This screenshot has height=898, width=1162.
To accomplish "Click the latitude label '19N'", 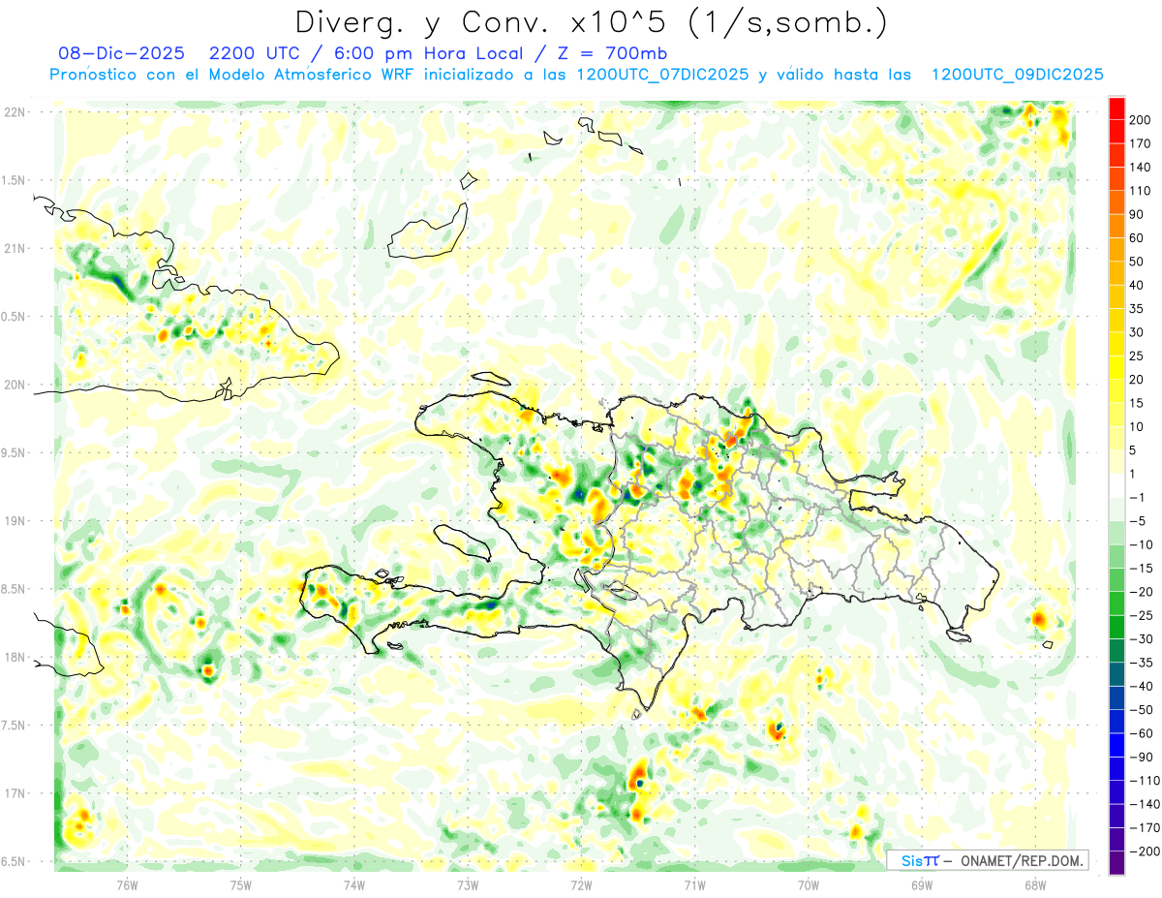I will click(15, 521).
